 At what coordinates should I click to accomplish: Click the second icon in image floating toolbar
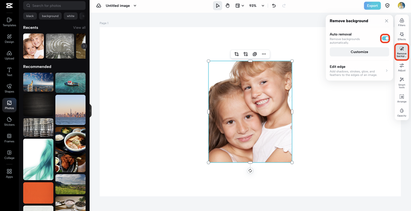coord(246,54)
